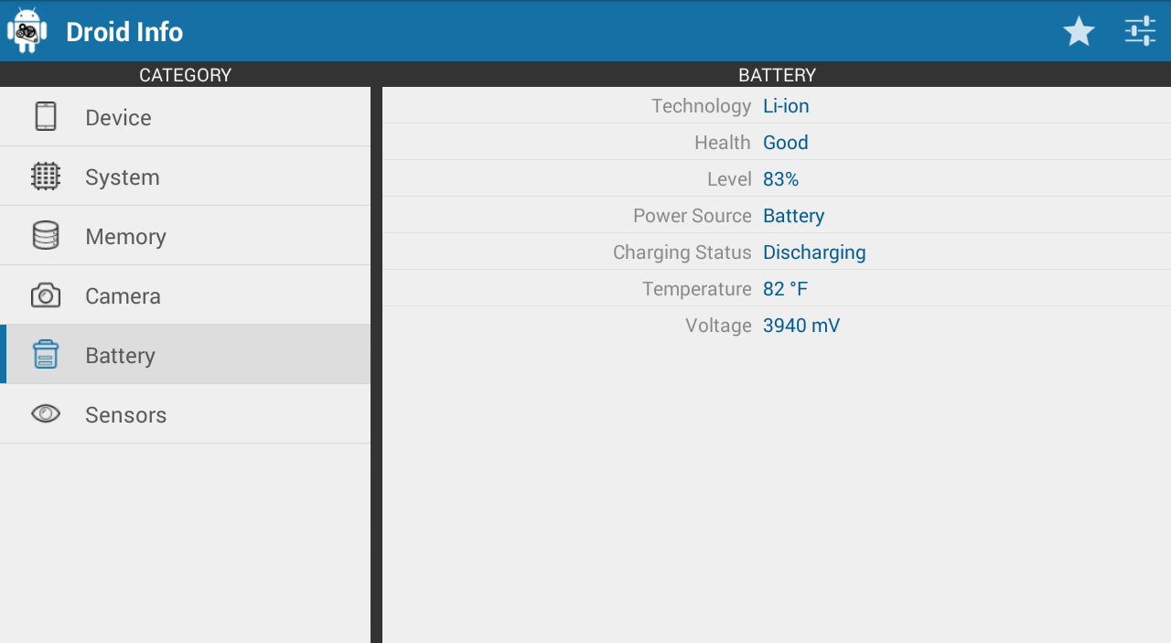The height and width of the screenshot is (643, 1171).
Task: Click the CATEGORY column header
Action: pos(185,74)
